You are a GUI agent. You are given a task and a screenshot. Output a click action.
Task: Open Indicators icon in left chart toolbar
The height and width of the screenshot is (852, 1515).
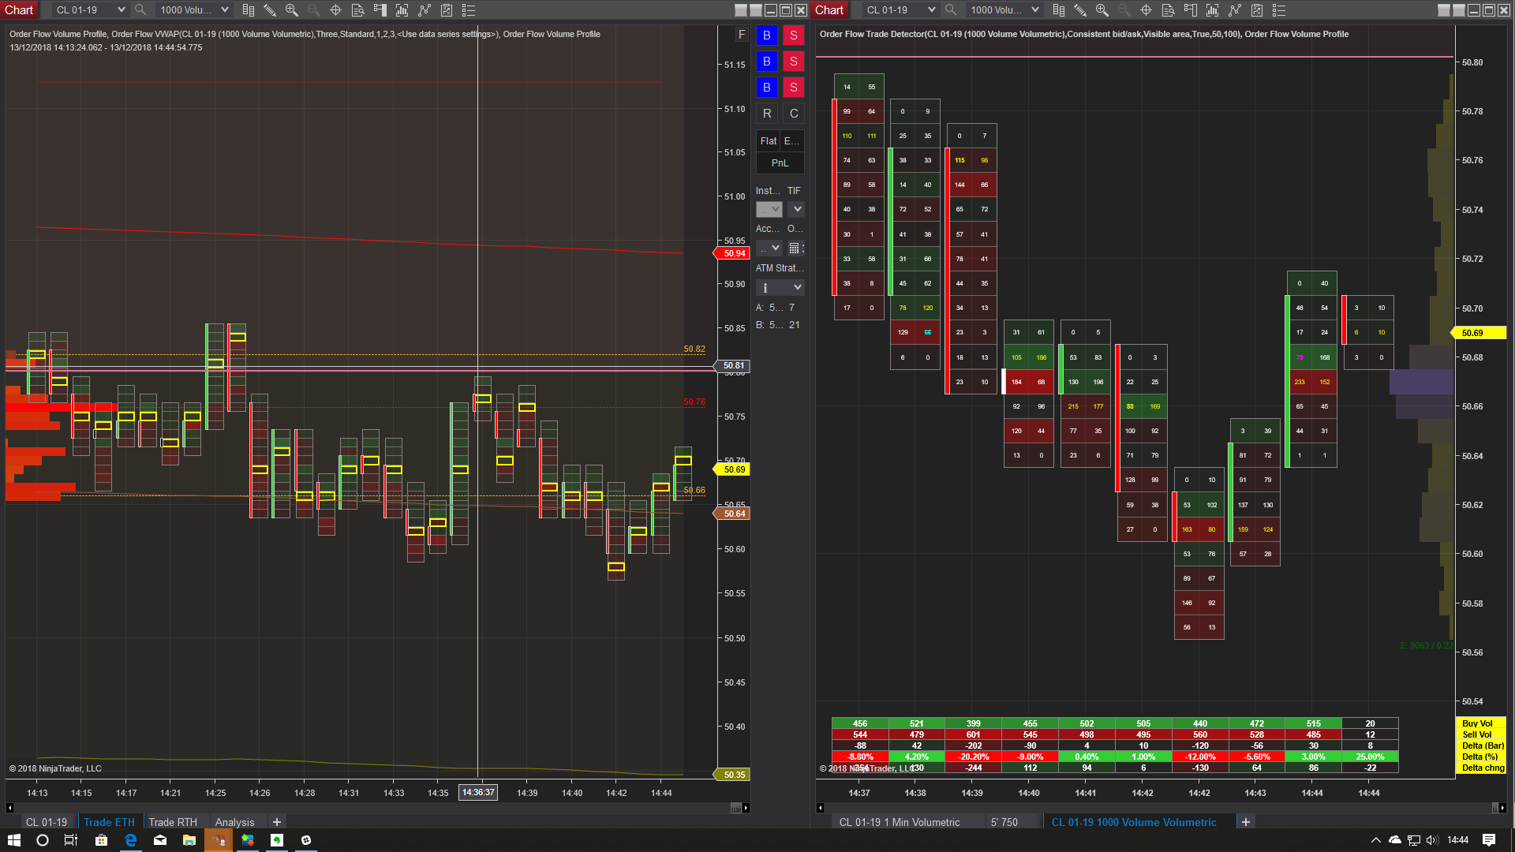[x=425, y=10]
